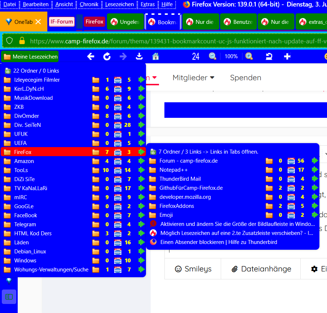Open downloads with the download icon

139,56
